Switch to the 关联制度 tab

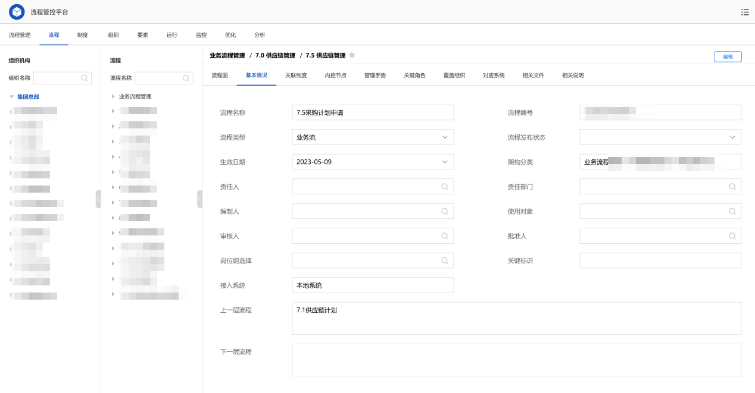(x=296, y=76)
